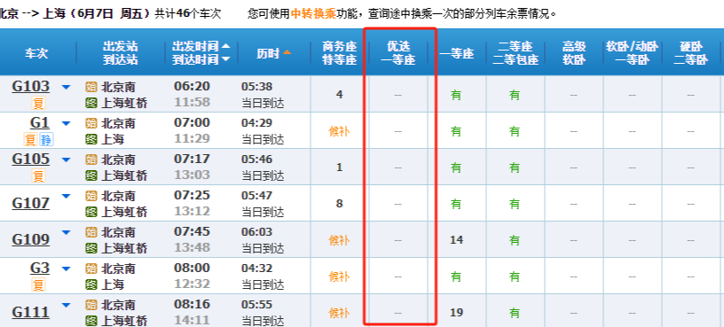Viewport: 724px width, 327px height.
Task: Expand stop details arrow for G1
Action: click(x=66, y=123)
